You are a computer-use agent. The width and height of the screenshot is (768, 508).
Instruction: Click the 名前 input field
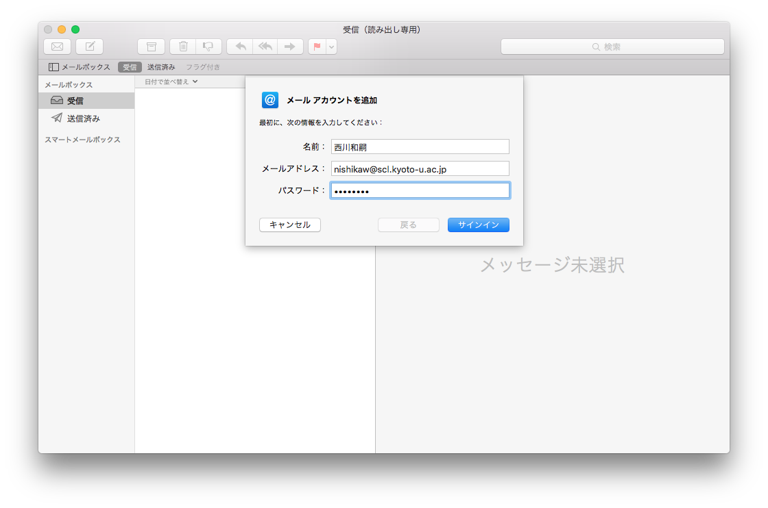420,147
